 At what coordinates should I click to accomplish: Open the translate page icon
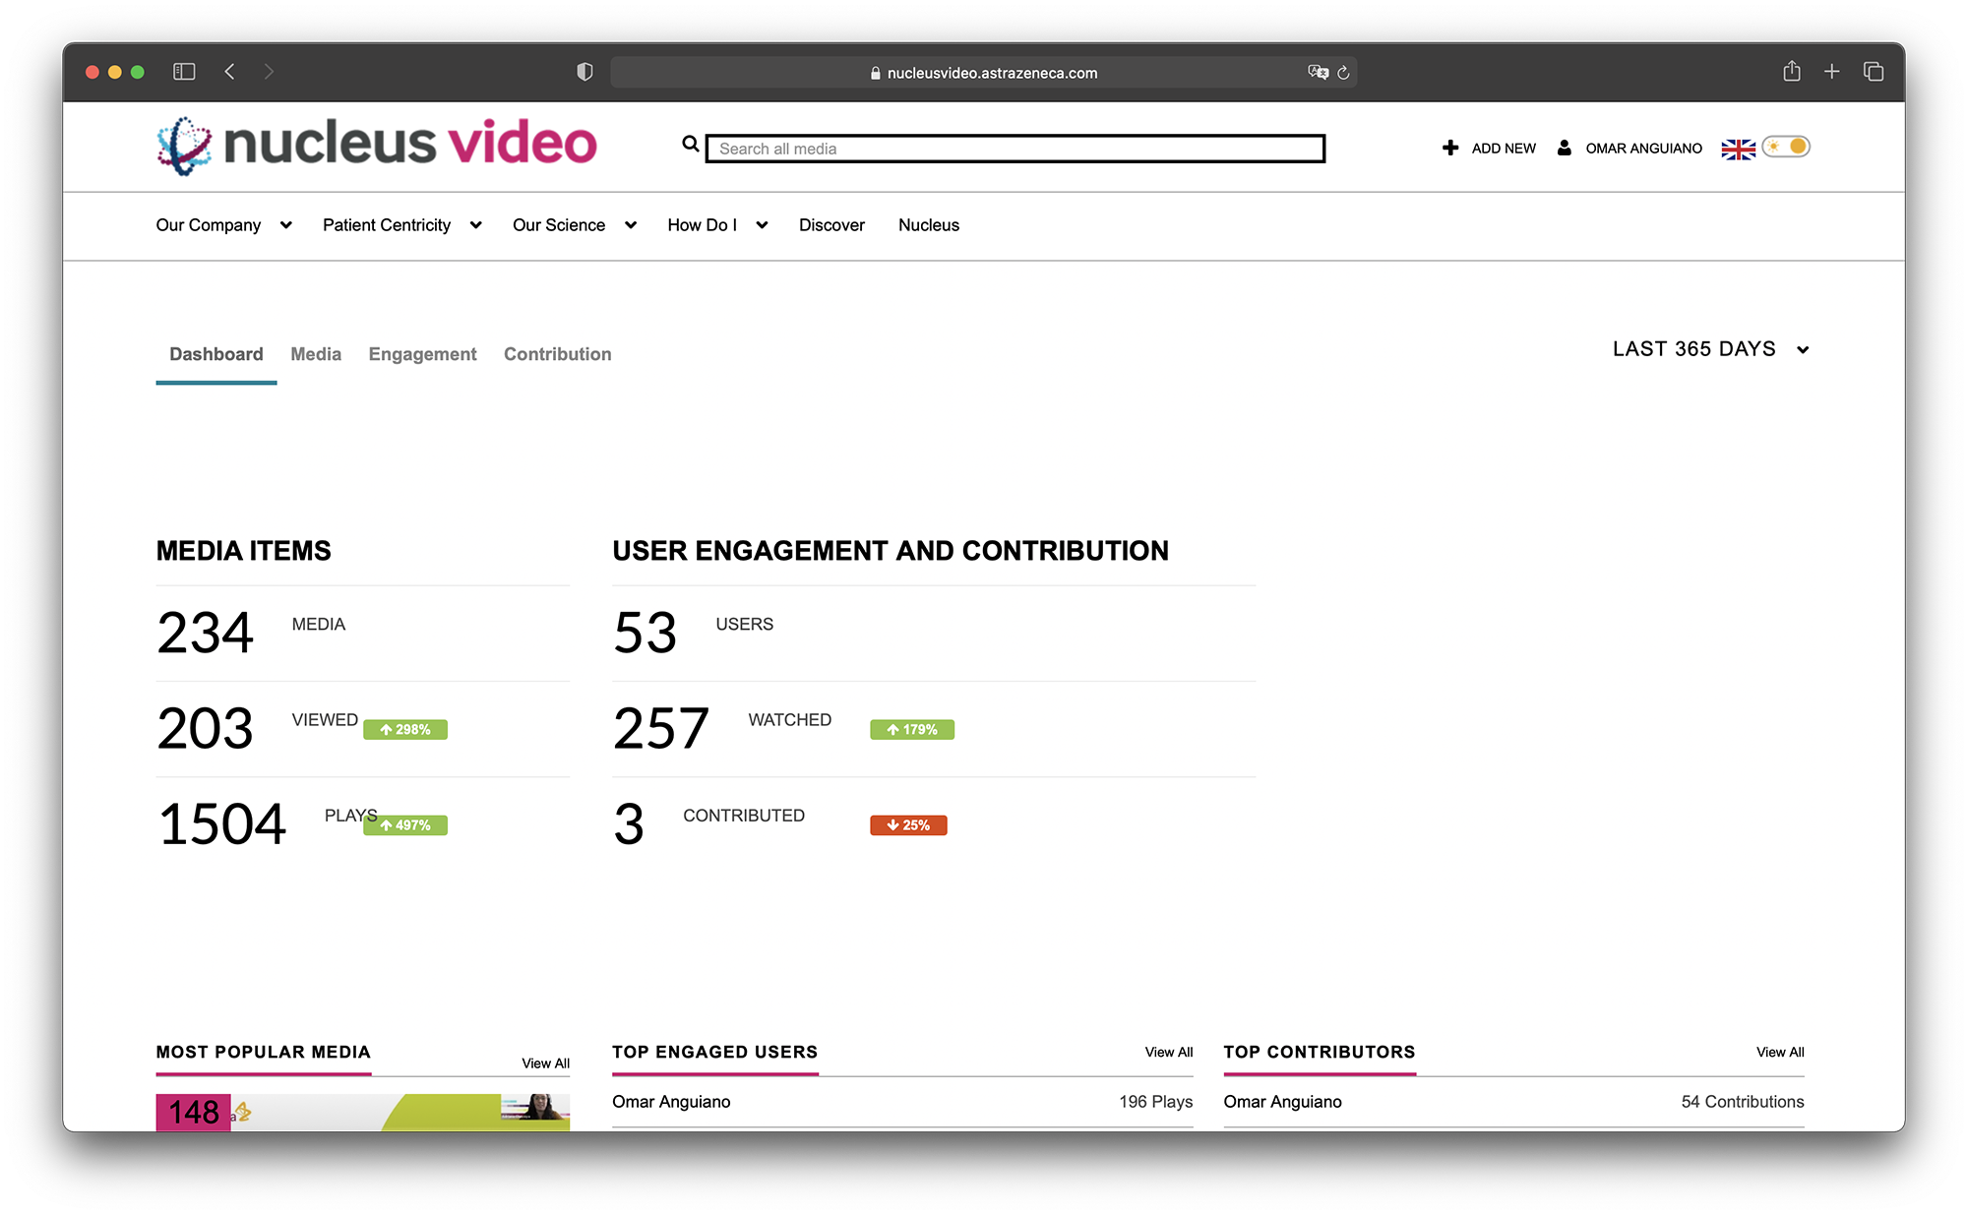(x=1318, y=72)
